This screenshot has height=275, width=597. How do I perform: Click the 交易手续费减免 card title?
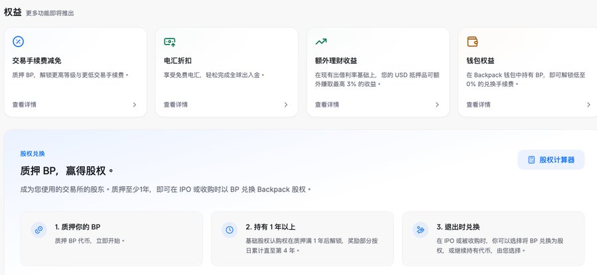tap(37, 61)
